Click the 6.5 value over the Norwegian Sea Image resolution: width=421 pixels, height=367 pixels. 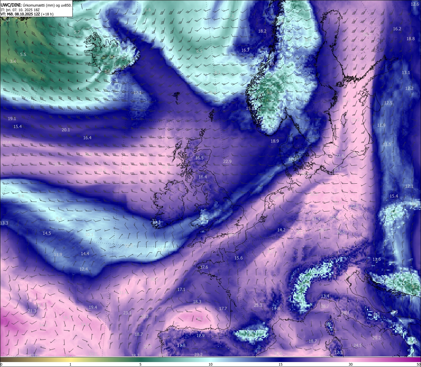coord(199,51)
